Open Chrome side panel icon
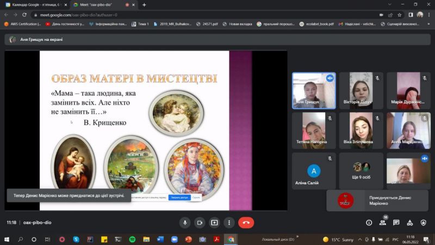The width and height of the screenshot is (435, 245). (411, 15)
